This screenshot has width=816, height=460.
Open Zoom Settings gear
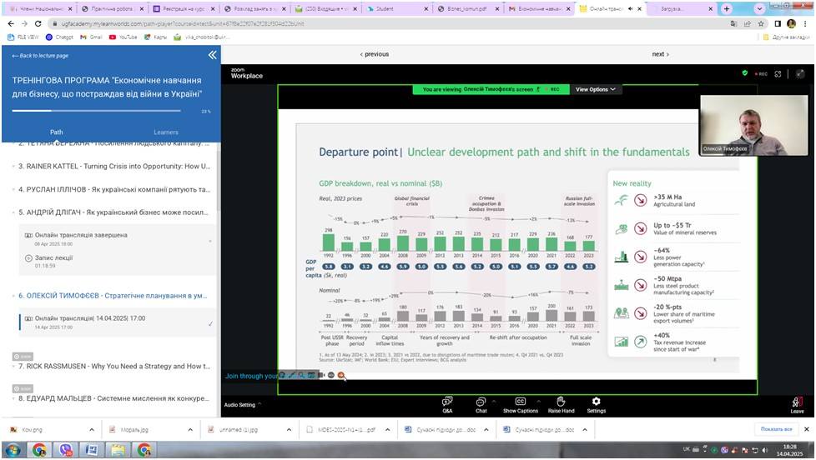pyautogui.click(x=596, y=404)
